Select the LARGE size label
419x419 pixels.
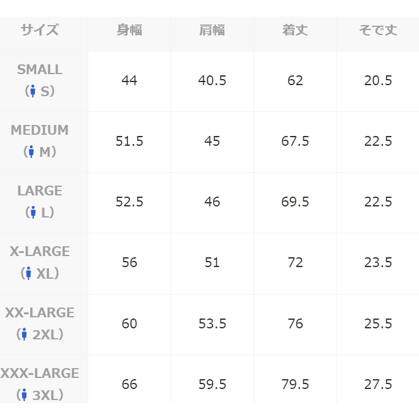40,191
